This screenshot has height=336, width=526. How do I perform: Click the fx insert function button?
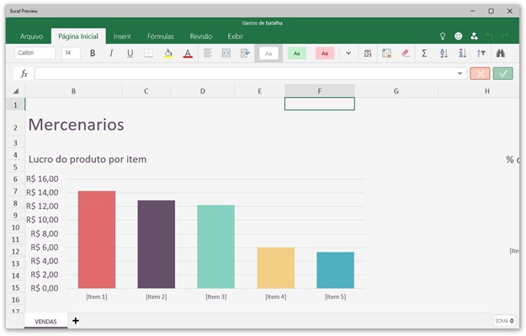24,73
